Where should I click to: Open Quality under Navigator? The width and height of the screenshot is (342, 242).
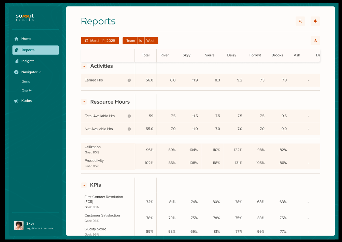tap(27, 91)
